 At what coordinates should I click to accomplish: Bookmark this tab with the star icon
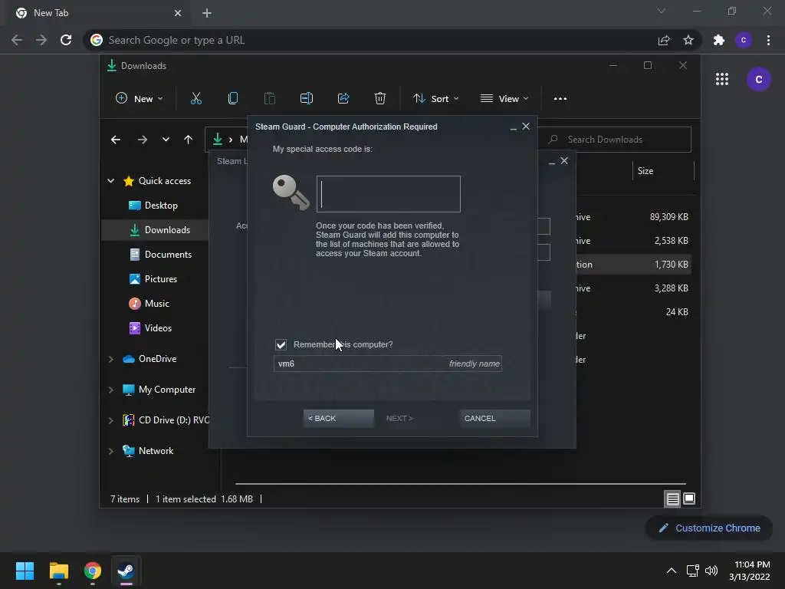pyautogui.click(x=688, y=40)
